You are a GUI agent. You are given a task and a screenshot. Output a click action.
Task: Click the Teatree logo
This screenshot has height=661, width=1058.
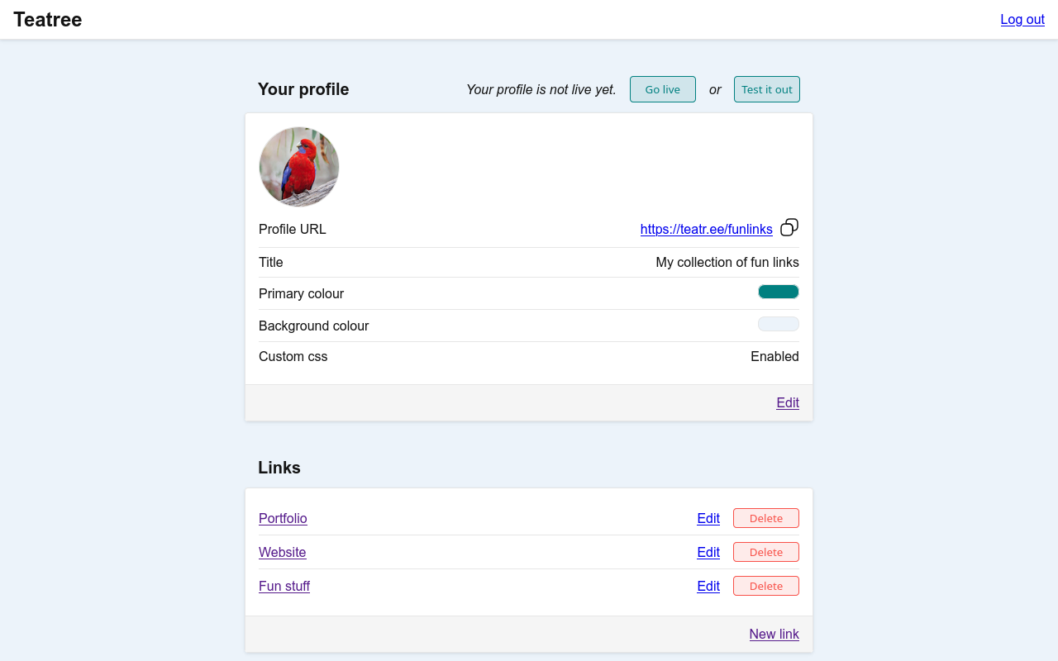tap(47, 19)
